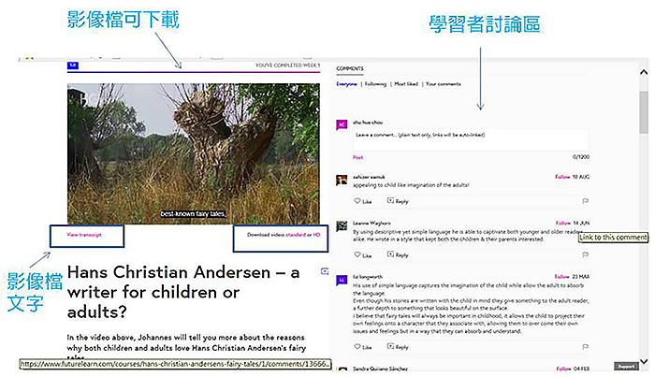Click sho hua chou's purple avatar
655x377 pixels.
(342, 124)
